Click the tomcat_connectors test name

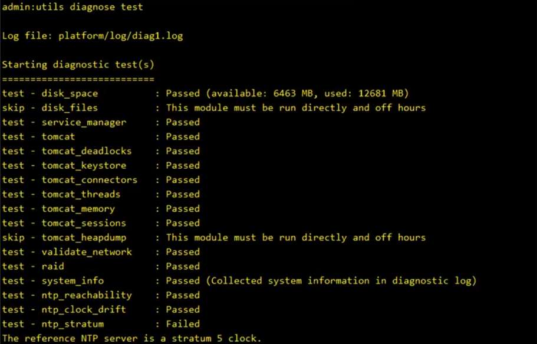click(x=89, y=180)
